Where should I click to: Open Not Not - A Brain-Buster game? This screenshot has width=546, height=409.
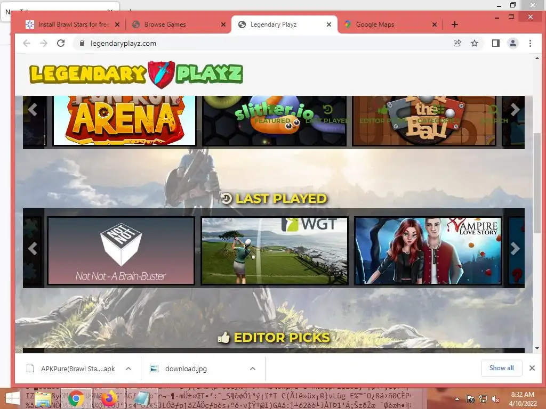pyautogui.click(x=121, y=250)
